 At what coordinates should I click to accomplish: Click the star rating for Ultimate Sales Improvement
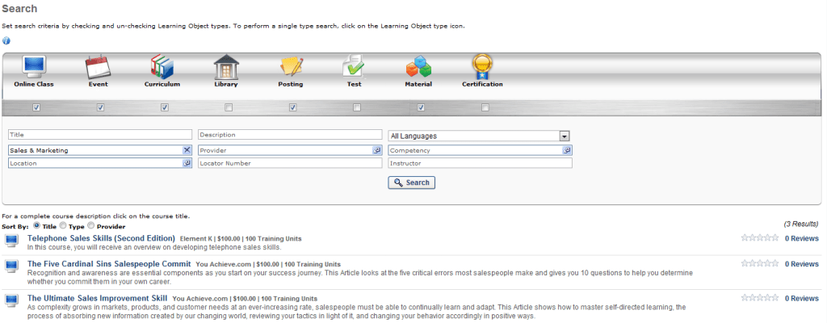[759, 298]
